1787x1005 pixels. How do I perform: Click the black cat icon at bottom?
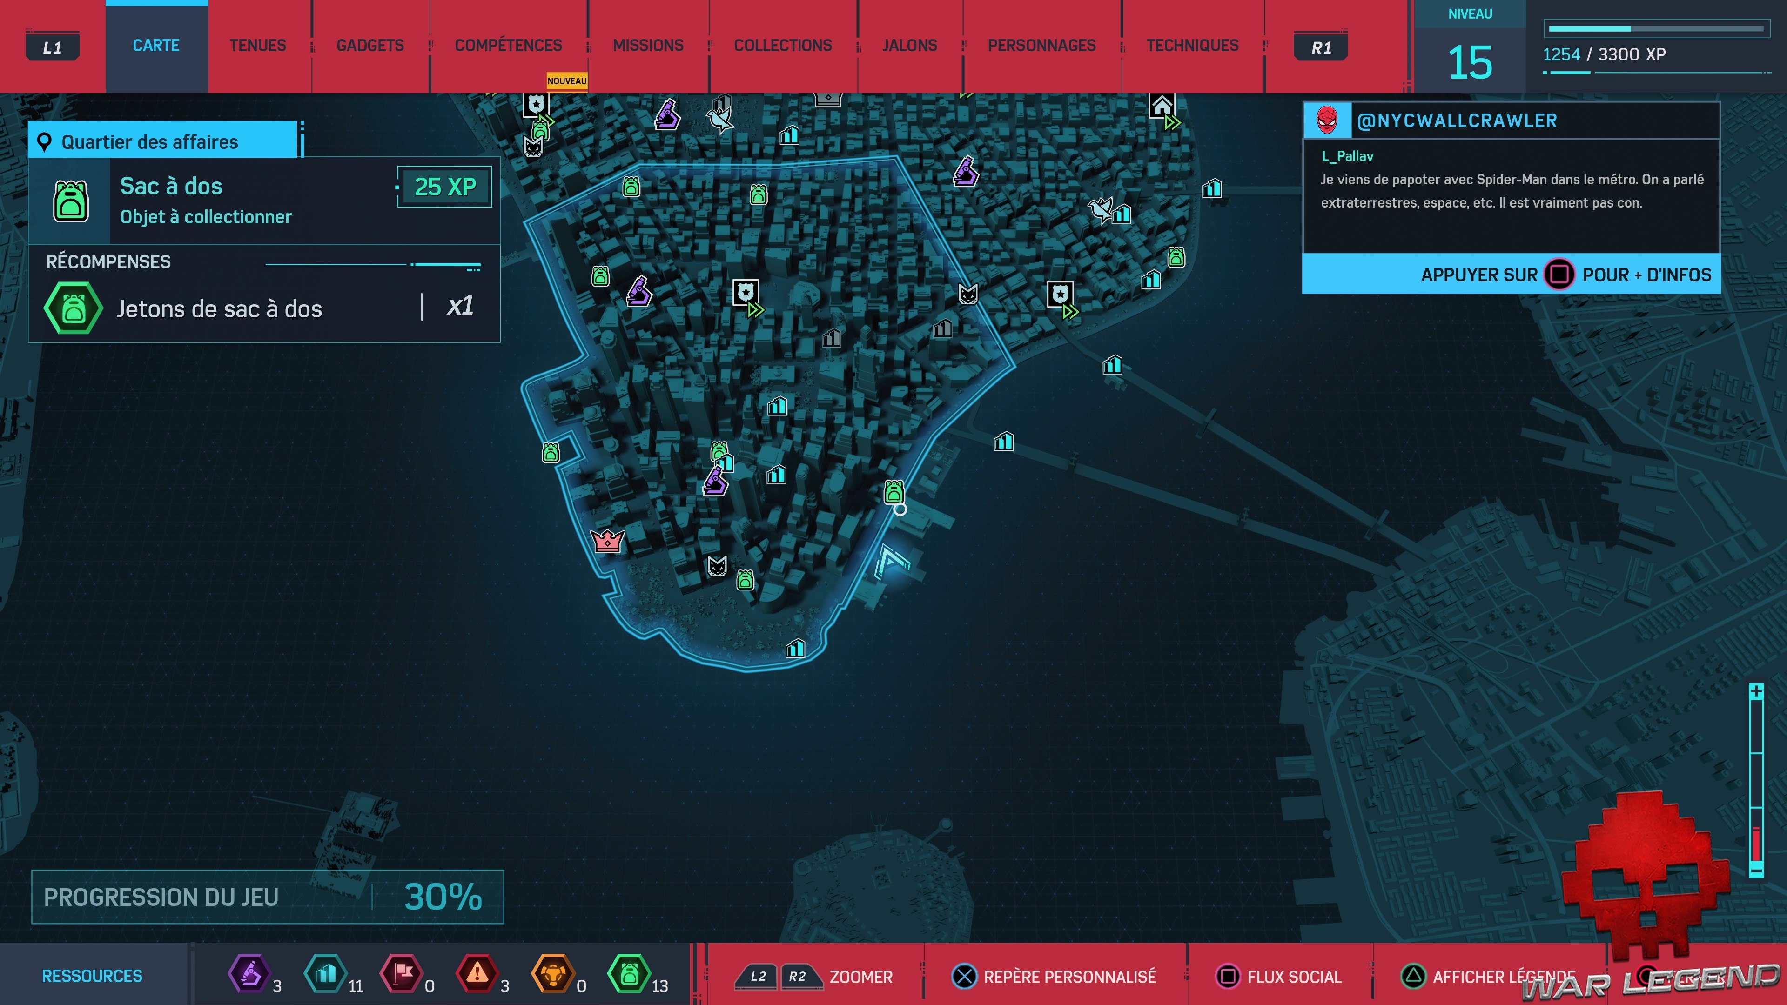(717, 566)
